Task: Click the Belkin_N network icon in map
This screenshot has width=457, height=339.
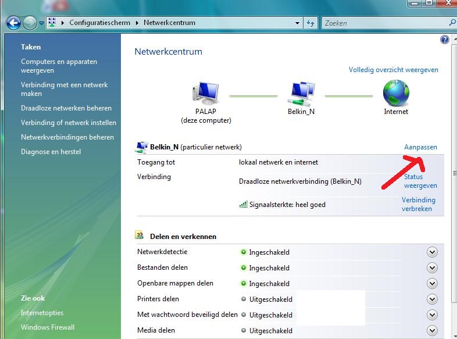Action: click(x=301, y=94)
